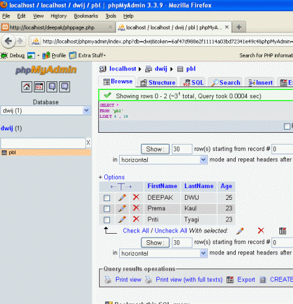Sort by Age column header
This screenshot has width=293, height=304.
[x=227, y=186]
